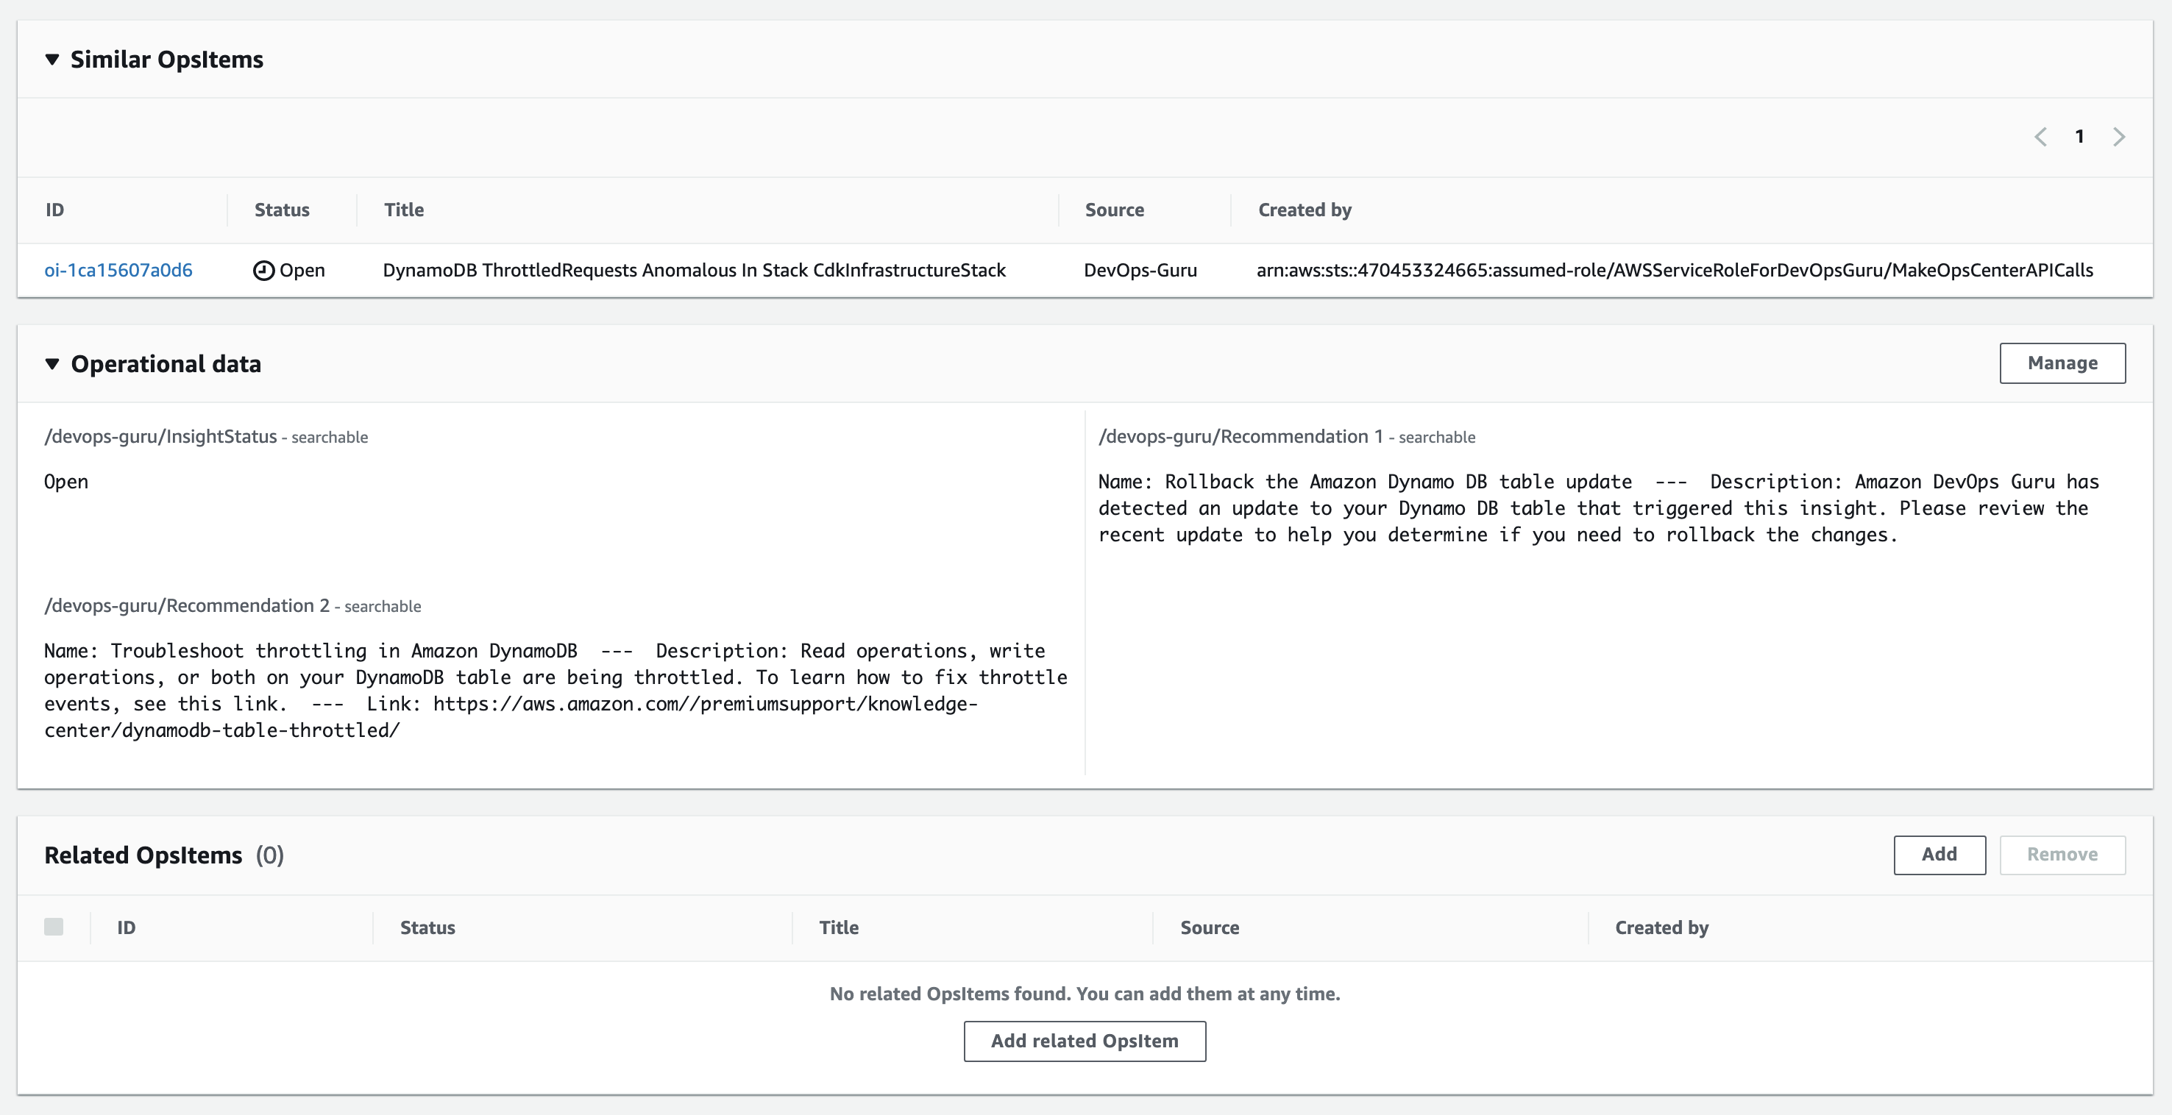Click the /devops-guru/InsightStatus key label
The image size is (2172, 1115).
pyautogui.click(x=161, y=435)
